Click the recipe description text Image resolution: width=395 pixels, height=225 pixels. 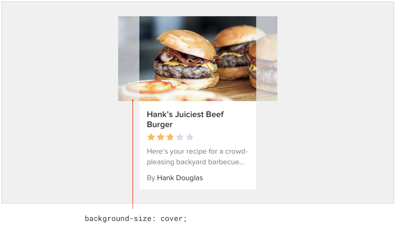[x=197, y=157]
